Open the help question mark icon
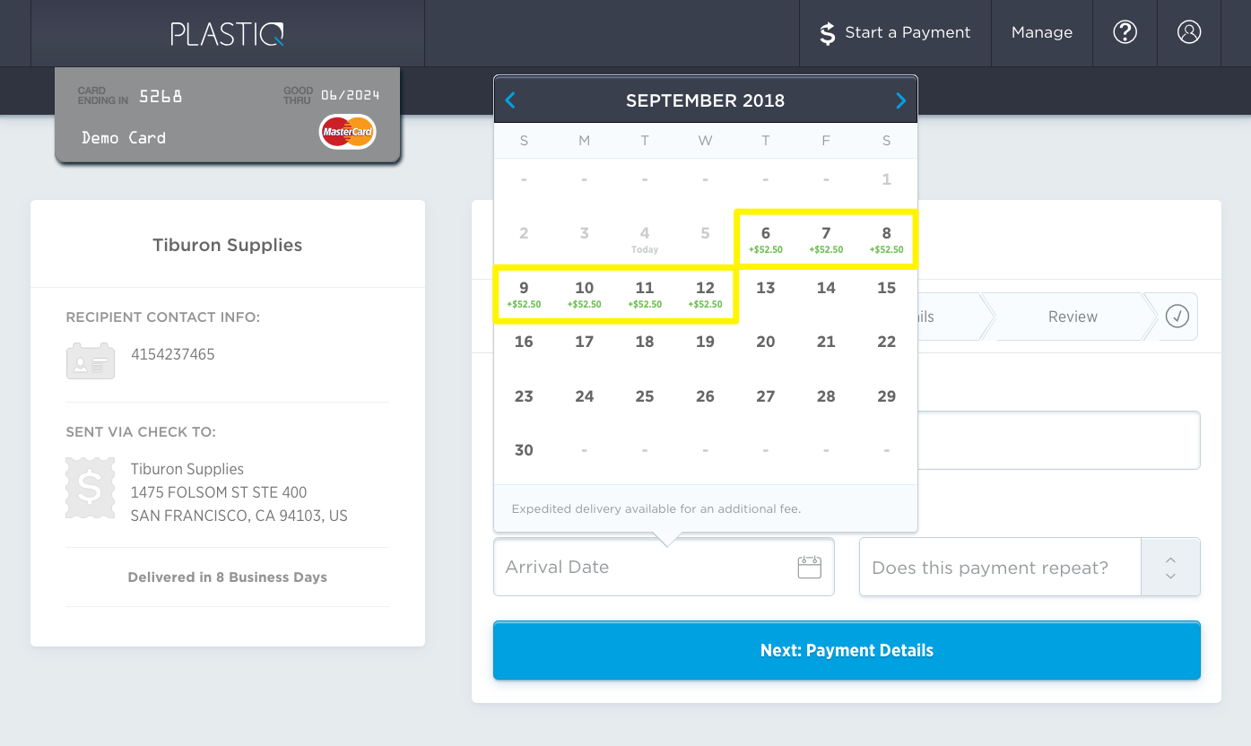 point(1125,32)
